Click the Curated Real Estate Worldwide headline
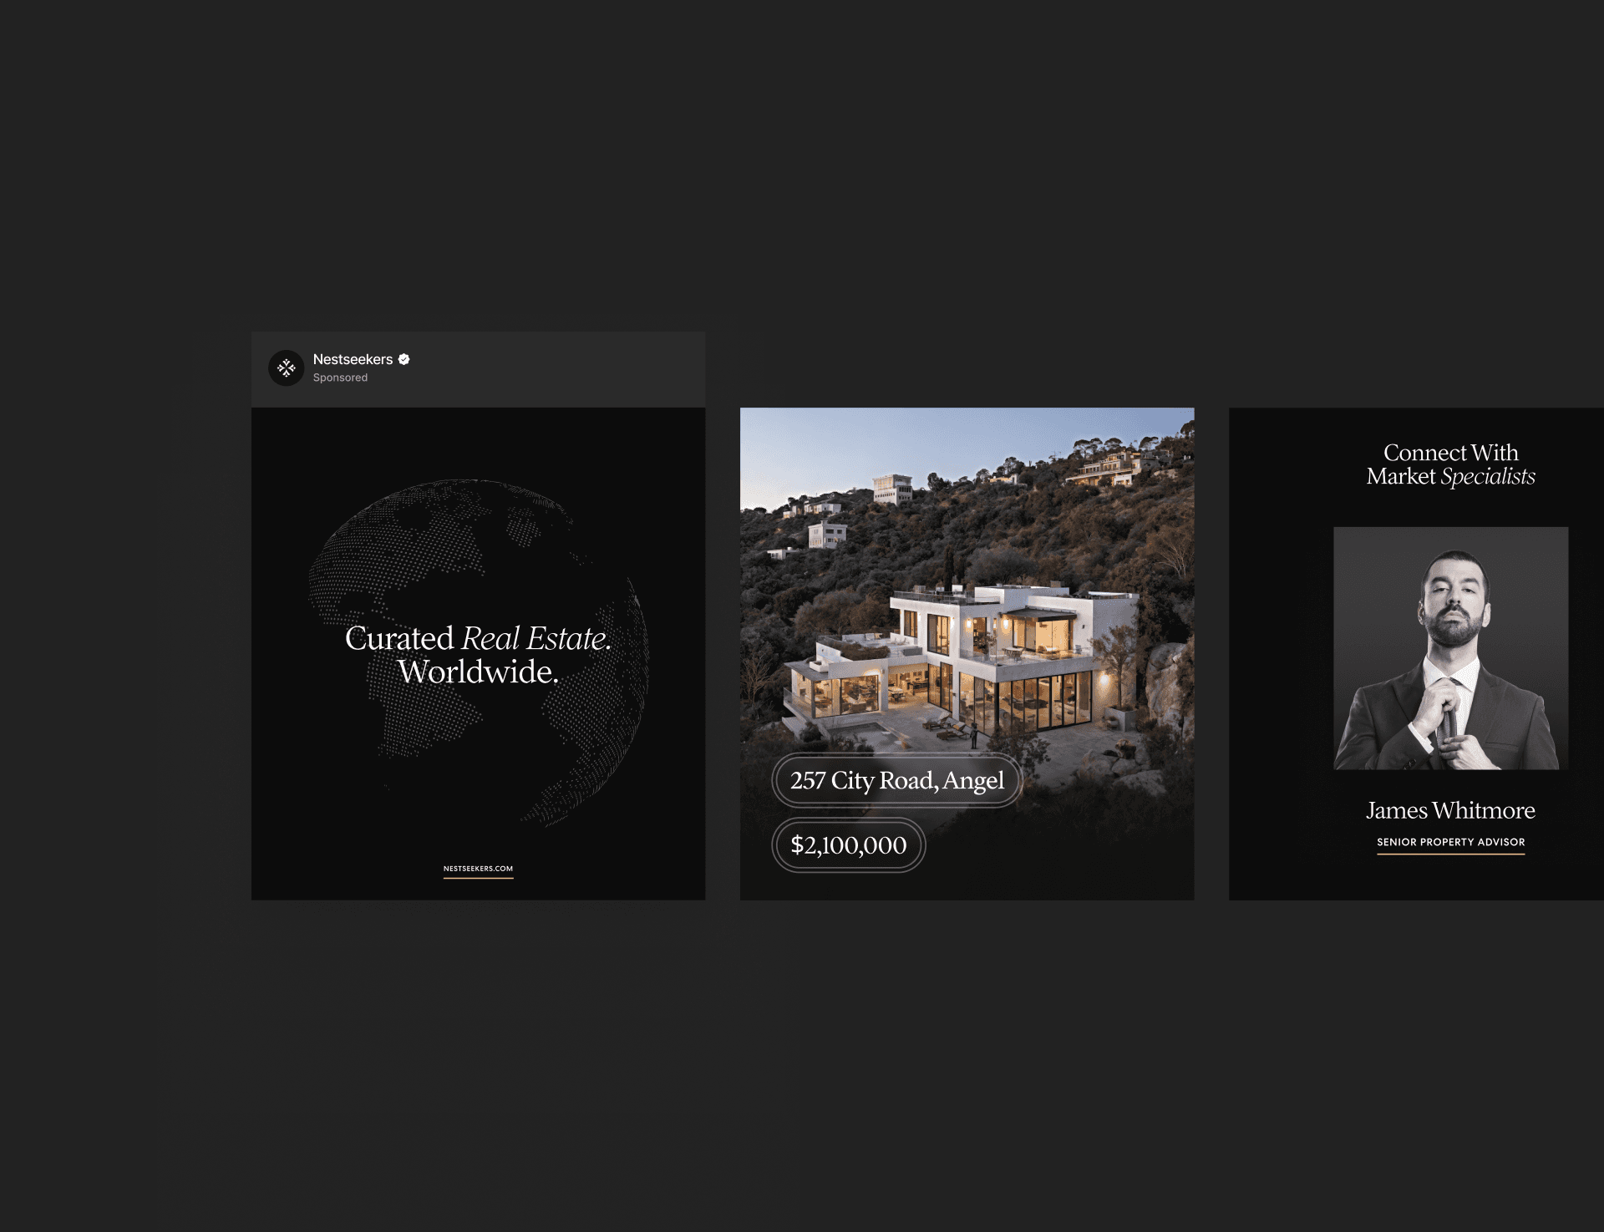 (478, 655)
